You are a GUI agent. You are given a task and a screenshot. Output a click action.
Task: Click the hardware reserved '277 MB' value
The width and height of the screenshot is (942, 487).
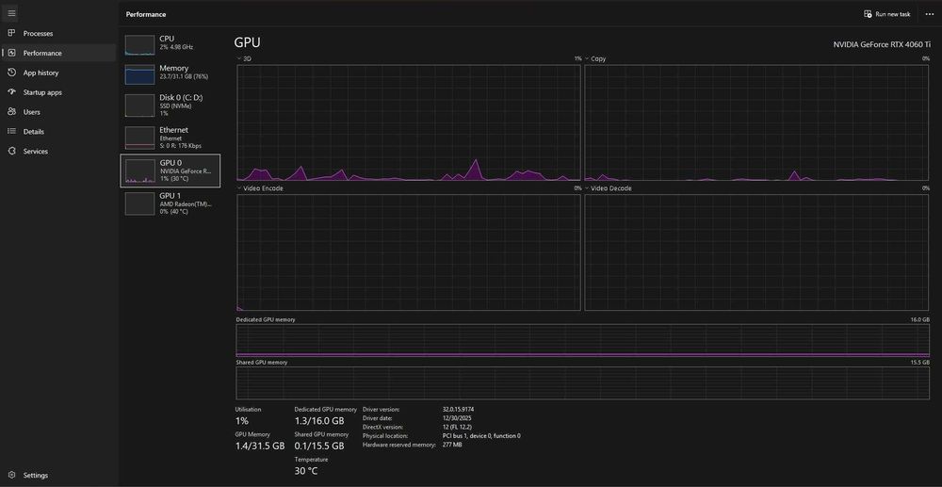point(452,445)
